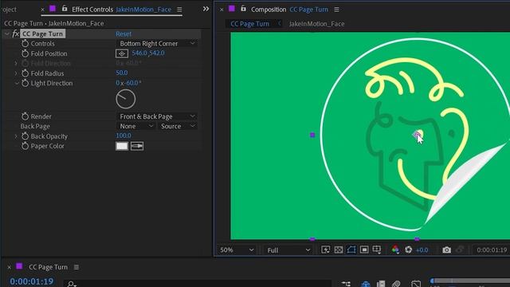
Task: Open the Full resolution dropdown
Action: pos(288,250)
